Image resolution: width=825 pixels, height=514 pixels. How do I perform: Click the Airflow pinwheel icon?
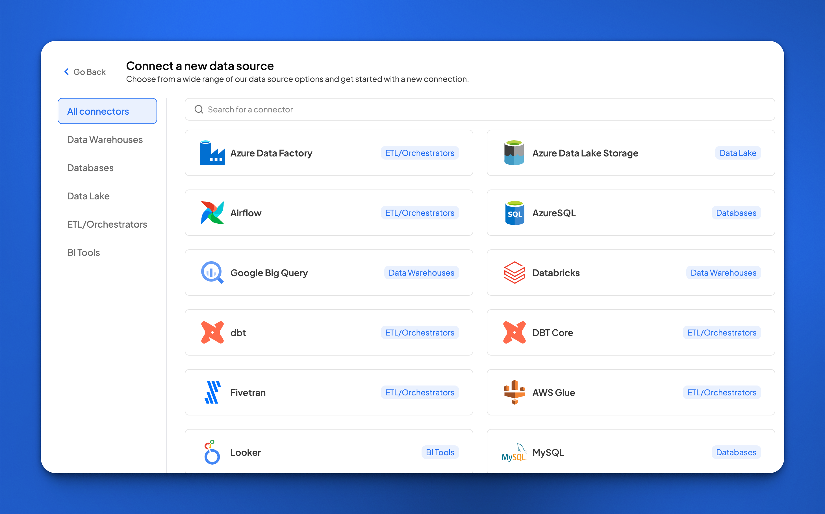click(212, 213)
